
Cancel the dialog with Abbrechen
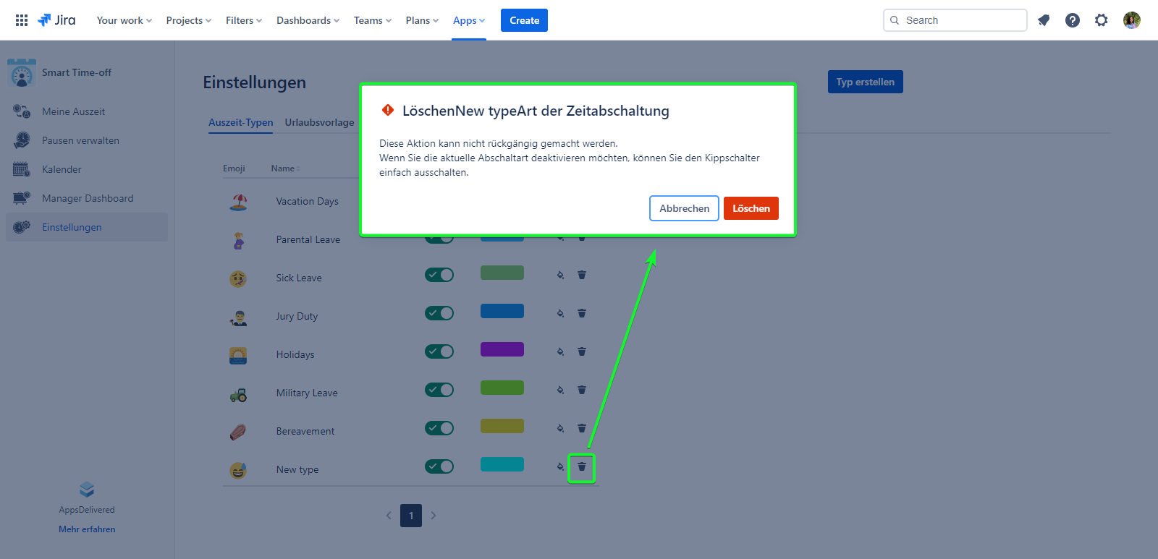684,208
